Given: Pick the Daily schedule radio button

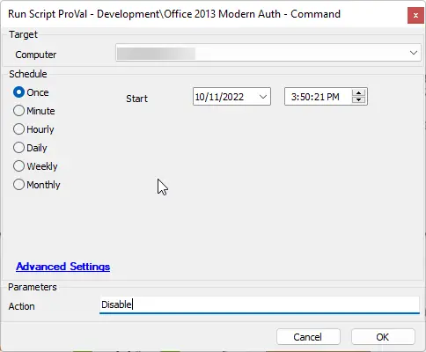Looking at the screenshot, I should (x=18, y=148).
